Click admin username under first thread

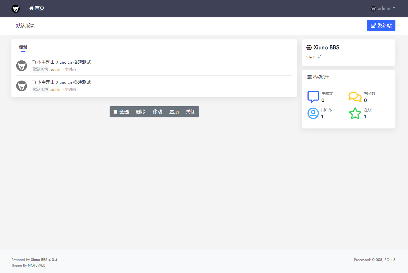55,69
